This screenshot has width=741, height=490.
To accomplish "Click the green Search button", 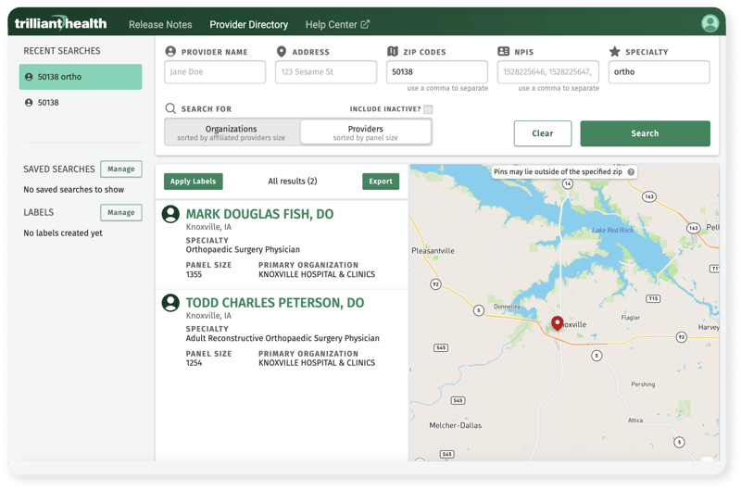I will tap(645, 133).
